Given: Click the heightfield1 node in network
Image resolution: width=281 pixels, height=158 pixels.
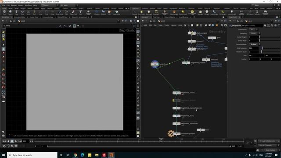Looking at the screenshot, I should pos(155,64).
